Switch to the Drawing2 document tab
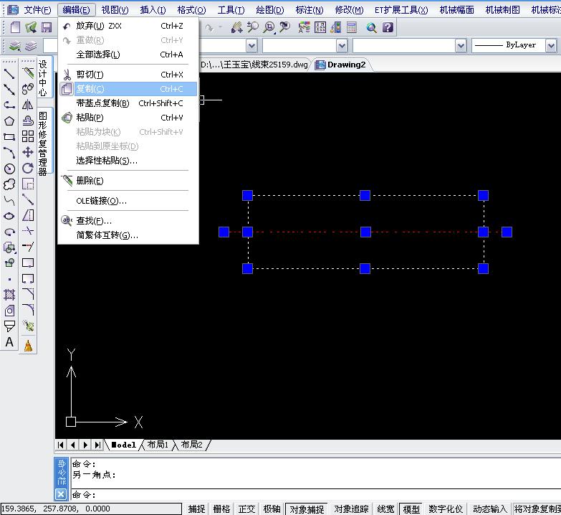 [x=342, y=65]
